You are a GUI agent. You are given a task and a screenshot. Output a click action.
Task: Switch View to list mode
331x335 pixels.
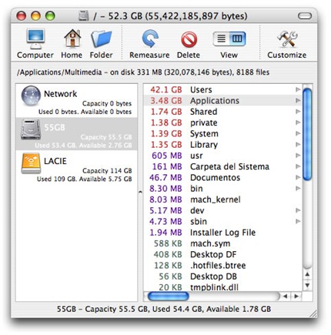[x=221, y=39]
